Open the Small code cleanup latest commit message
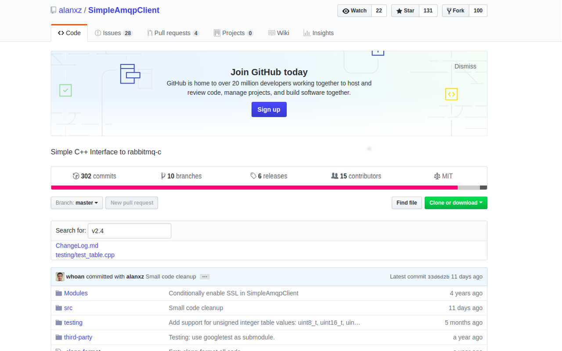The image size is (562, 351). tap(171, 276)
